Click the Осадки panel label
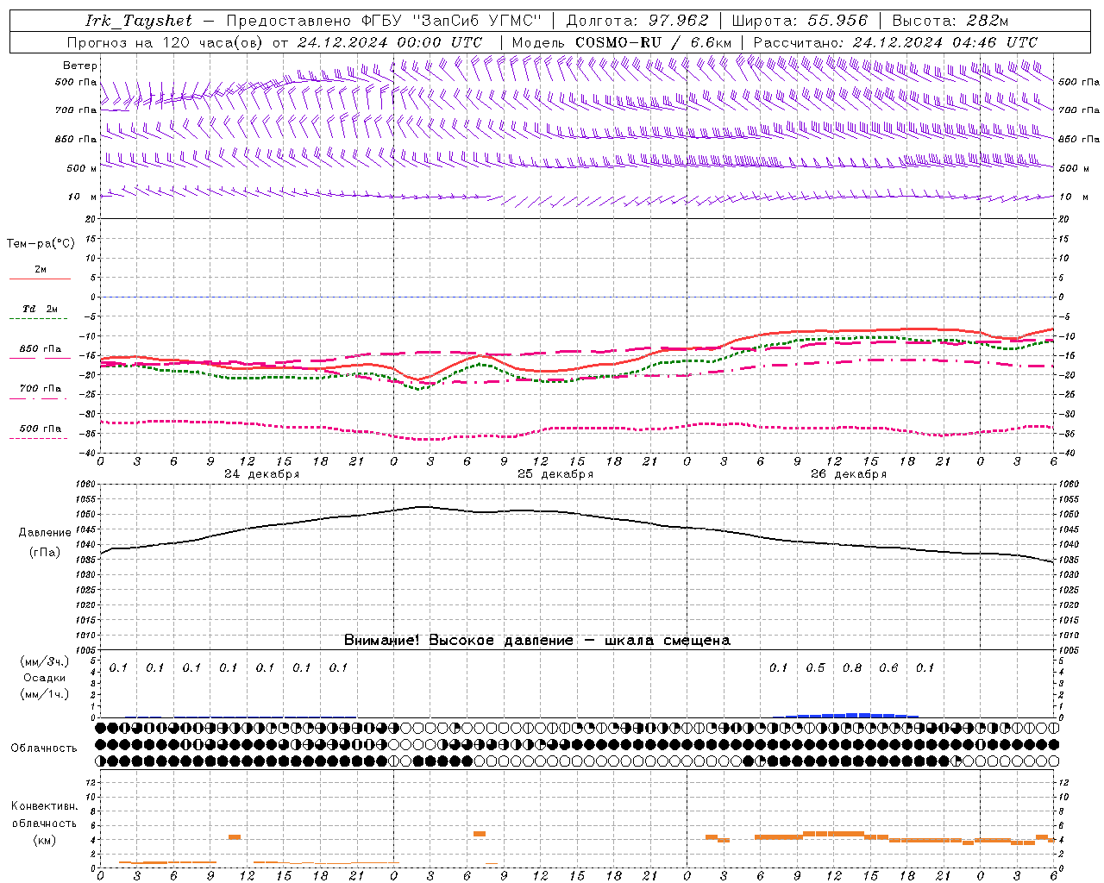 [x=45, y=678]
